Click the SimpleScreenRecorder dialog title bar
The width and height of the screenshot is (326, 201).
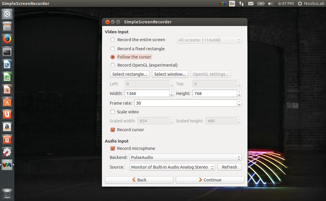click(x=175, y=22)
